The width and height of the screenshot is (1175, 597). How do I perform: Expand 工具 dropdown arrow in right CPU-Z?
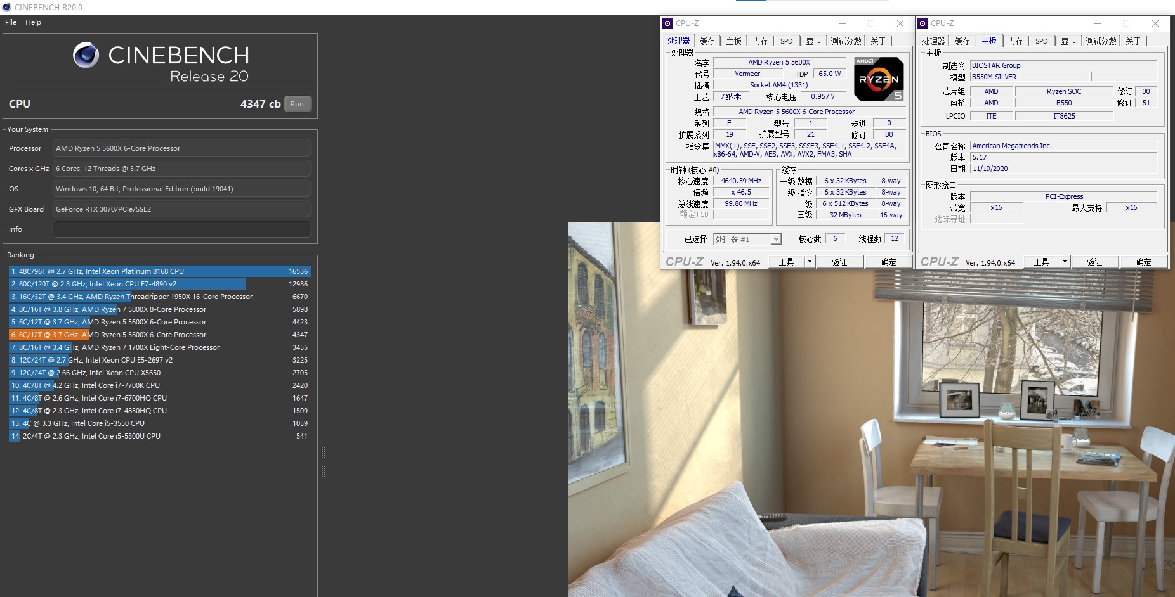[1065, 262]
